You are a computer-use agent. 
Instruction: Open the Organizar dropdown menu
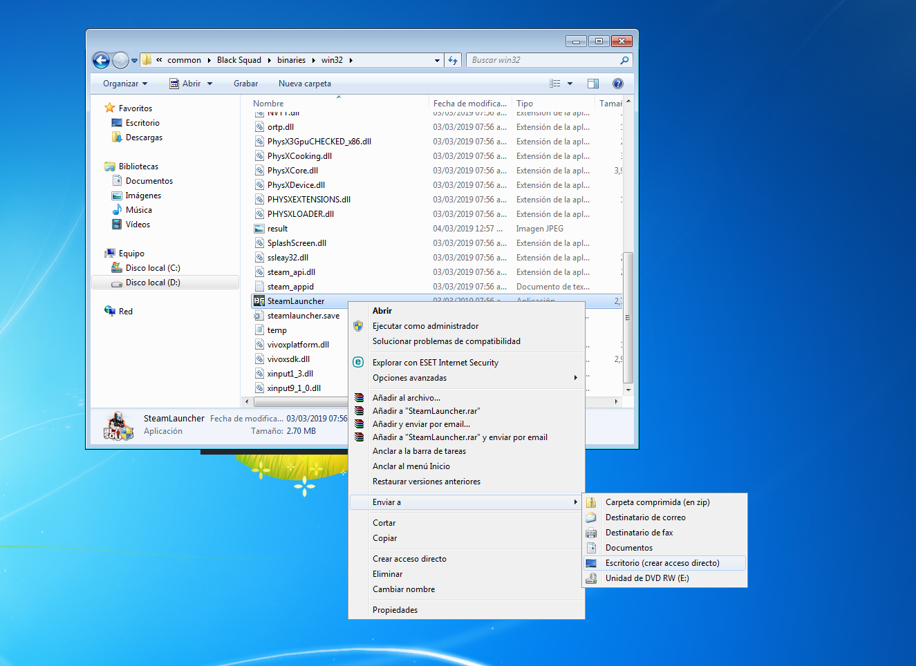click(x=125, y=84)
